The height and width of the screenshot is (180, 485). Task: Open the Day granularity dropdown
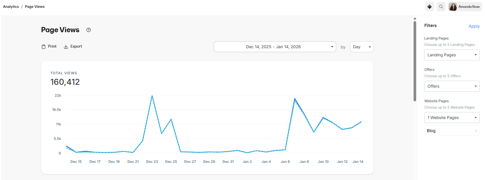coord(362,47)
